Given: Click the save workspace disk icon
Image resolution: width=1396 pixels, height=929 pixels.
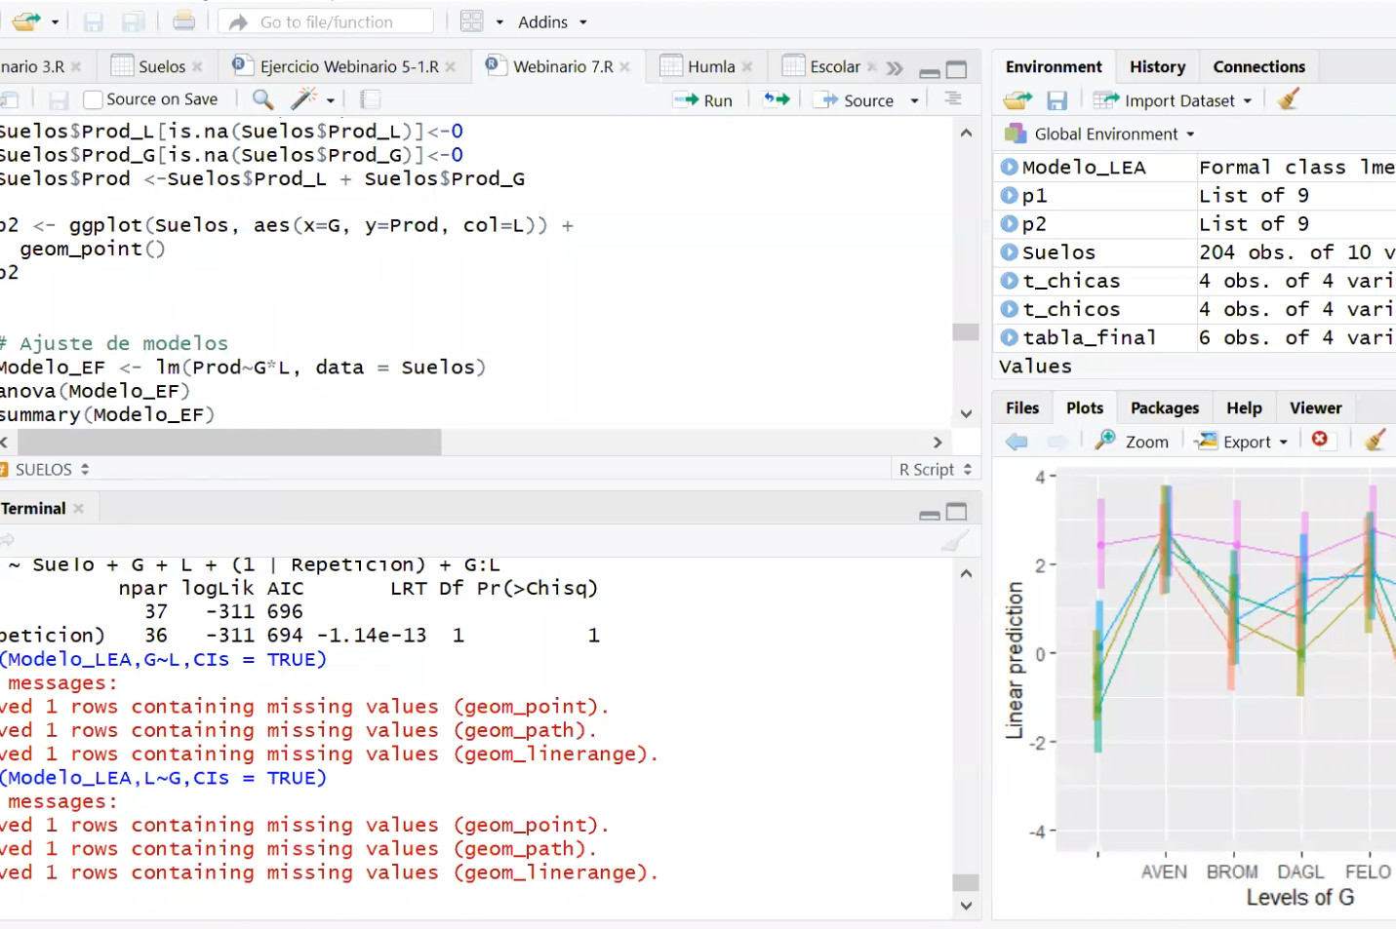Looking at the screenshot, I should (x=1057, y=100).
